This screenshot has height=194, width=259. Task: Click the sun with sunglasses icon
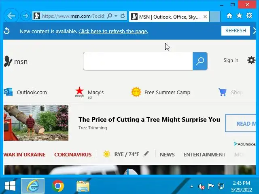point(136,92)
